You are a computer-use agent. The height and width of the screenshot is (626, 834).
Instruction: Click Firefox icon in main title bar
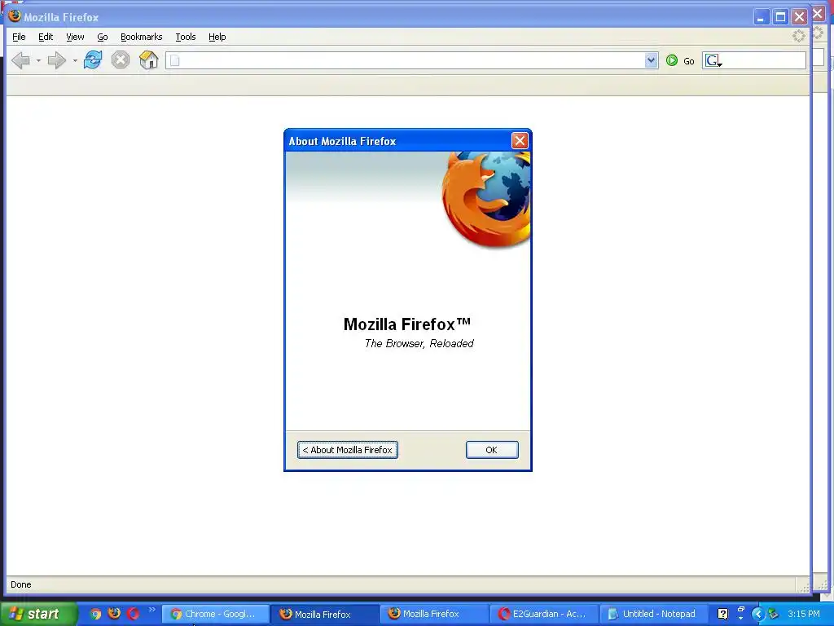pos(15,16)
